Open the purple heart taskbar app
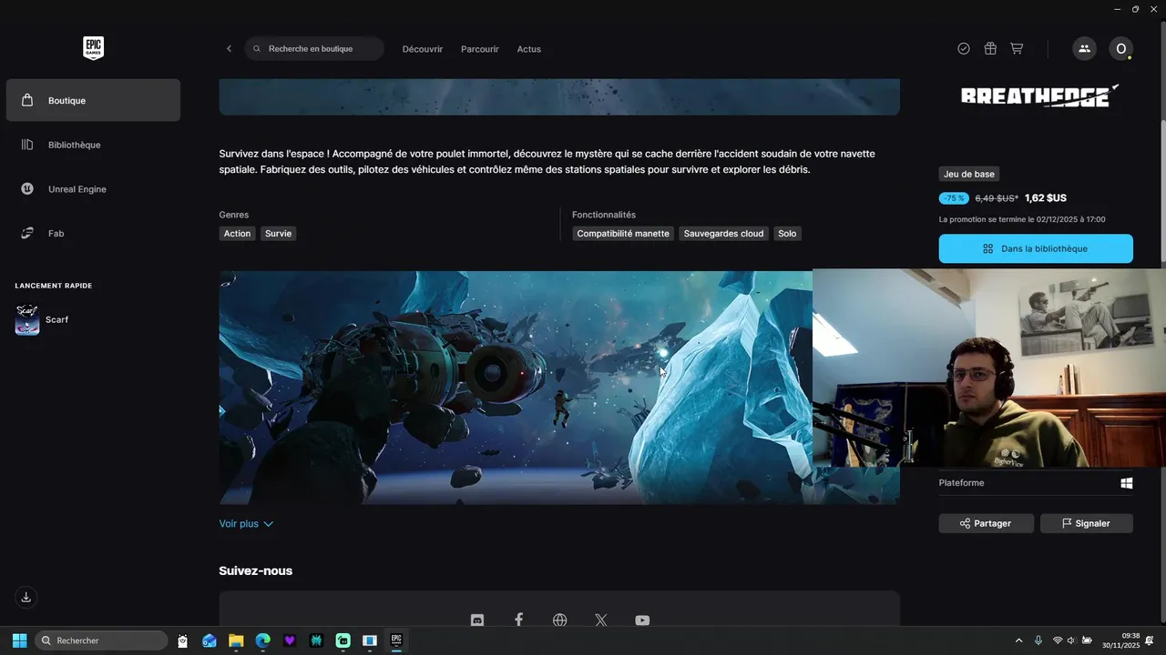The image size is (1166, 655). coord(290,640)
